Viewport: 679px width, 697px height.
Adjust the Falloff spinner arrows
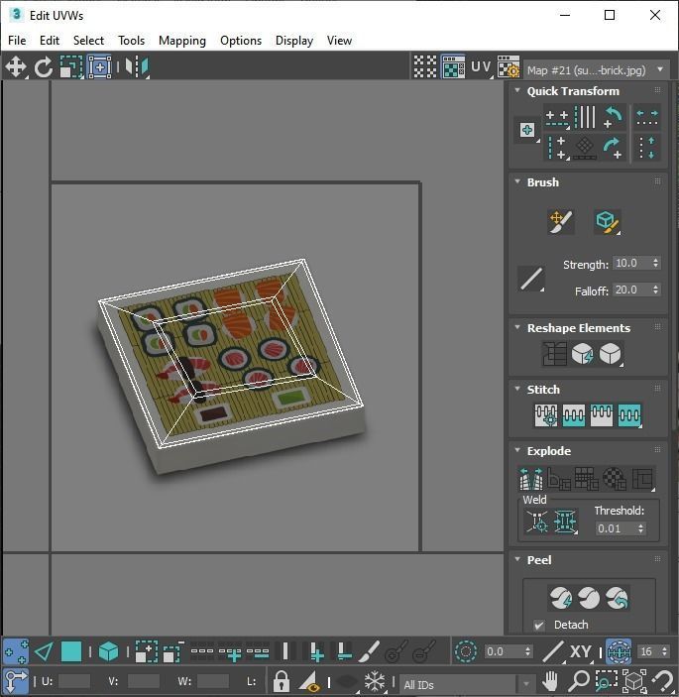[x=655, y=290]
